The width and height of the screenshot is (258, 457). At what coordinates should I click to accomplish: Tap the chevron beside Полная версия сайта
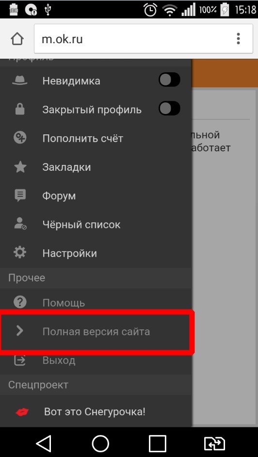(20, 331)
